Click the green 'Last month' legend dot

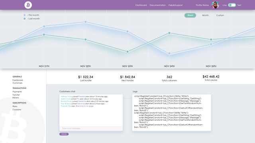click(x=25, y=19)
